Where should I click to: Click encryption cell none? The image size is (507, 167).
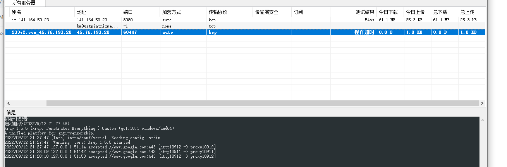point(167,26)
